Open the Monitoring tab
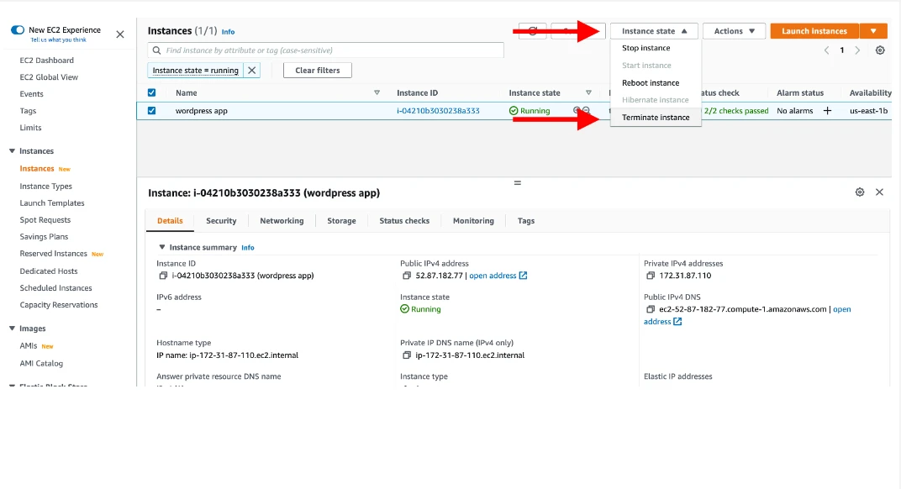Viewport: 901px width, 489px height. click(473, 221)
